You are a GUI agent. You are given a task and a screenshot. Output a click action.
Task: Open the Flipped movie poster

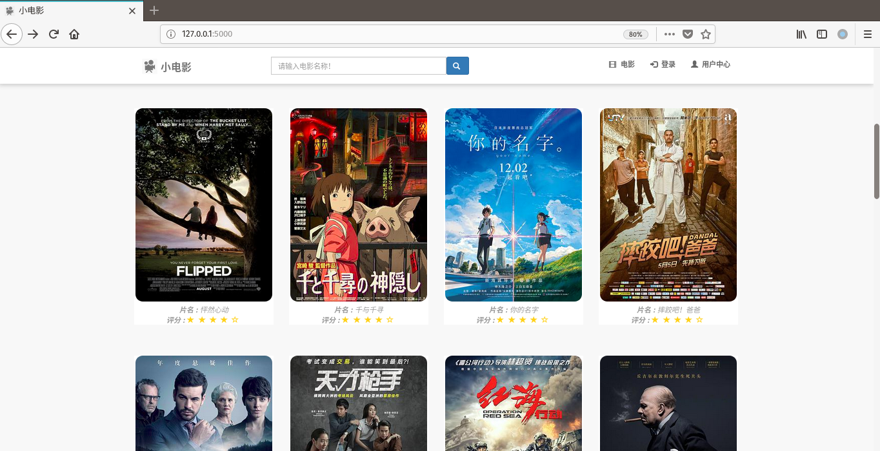pyautogui.click(x=204, y=205)
